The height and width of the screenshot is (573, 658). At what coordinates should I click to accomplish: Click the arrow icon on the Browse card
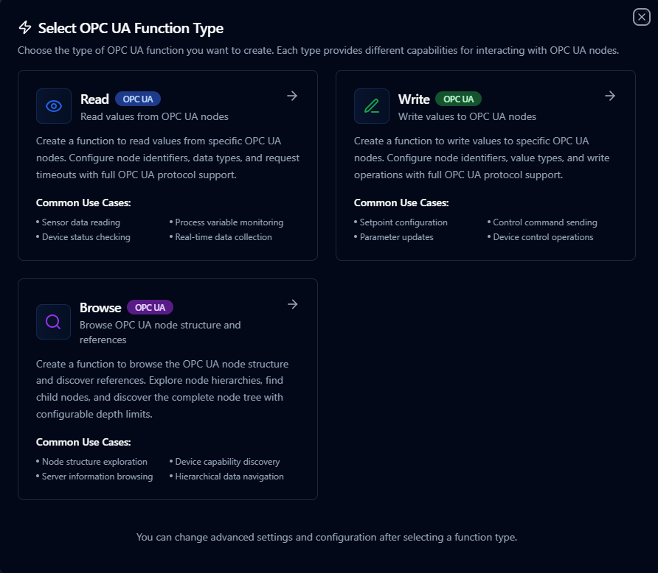click(x=292, y=304)
